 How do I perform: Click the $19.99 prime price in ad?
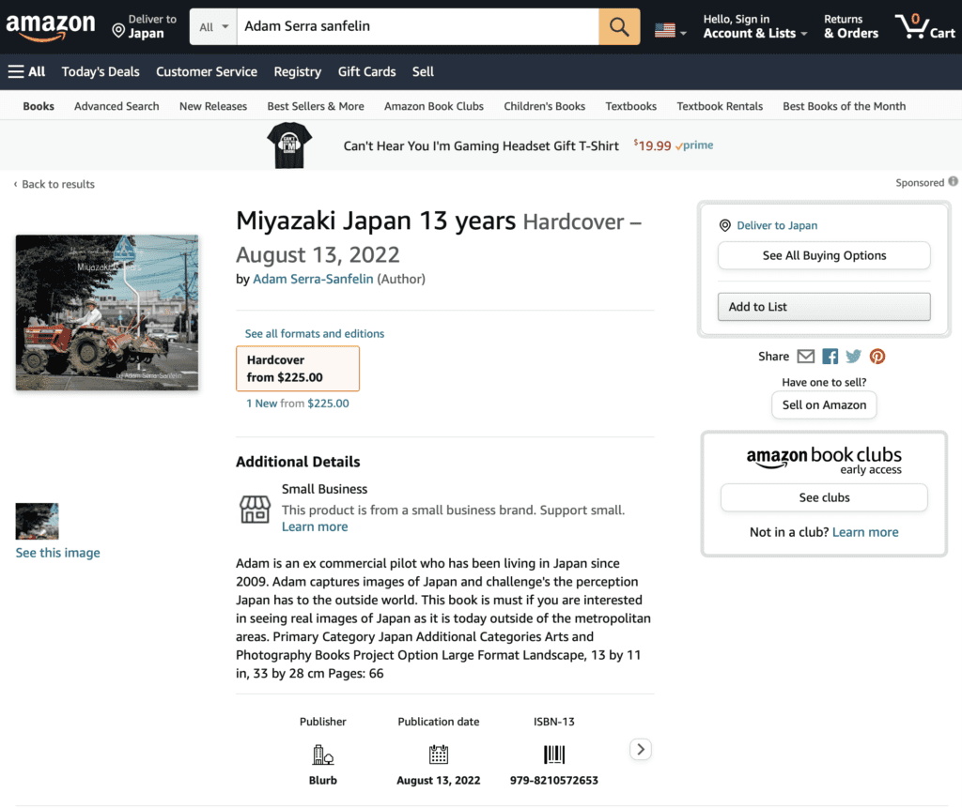click(673, 145)
